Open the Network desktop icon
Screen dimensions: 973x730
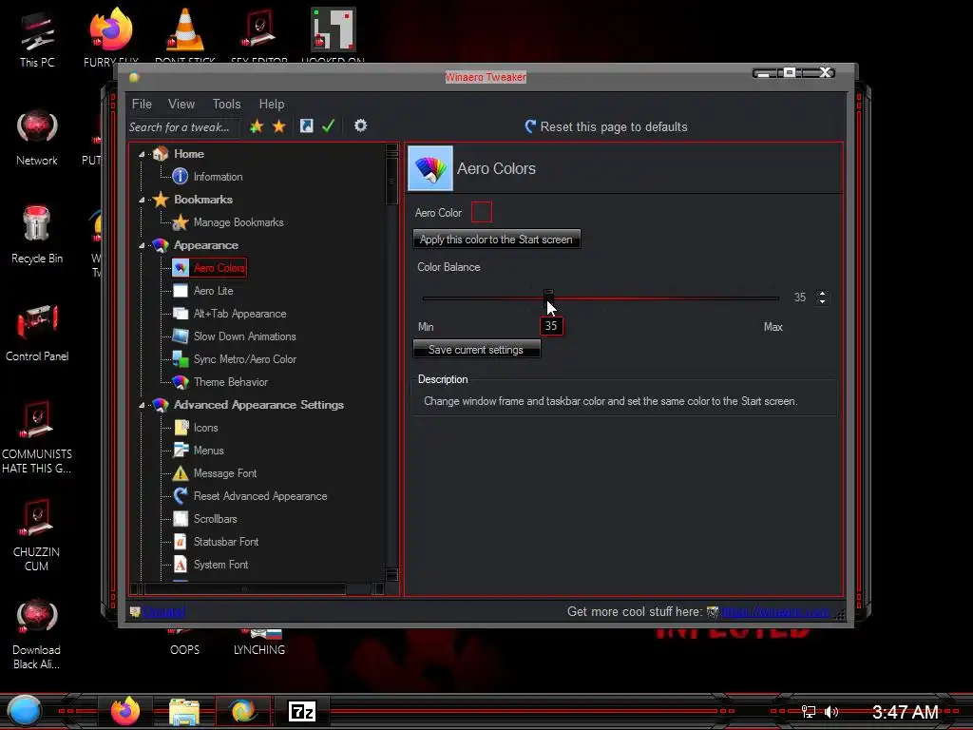coord(37,137)
